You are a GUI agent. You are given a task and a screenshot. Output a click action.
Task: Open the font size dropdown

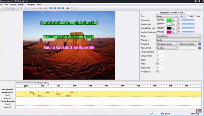click(183, 16)
